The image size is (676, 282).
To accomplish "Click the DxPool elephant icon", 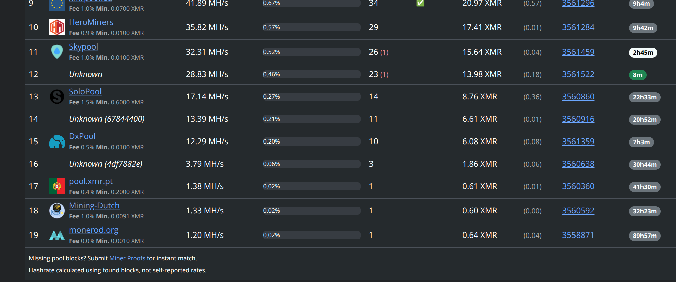I will tap(57, 142).
